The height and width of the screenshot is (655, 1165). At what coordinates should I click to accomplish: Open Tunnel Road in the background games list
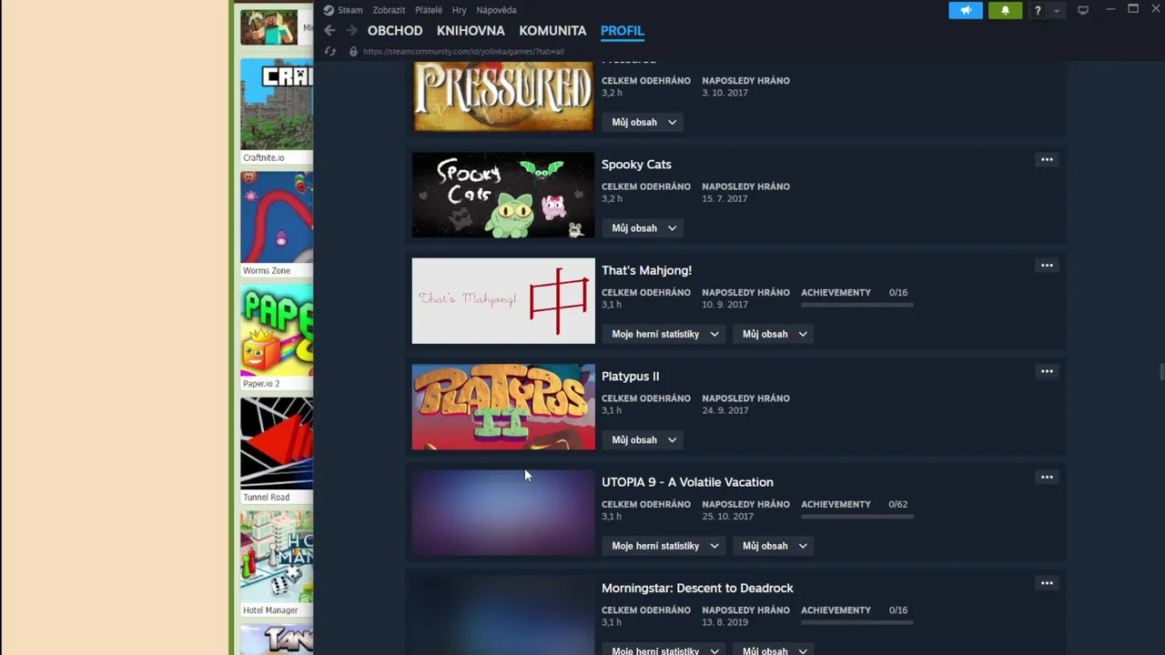(277, 450)
